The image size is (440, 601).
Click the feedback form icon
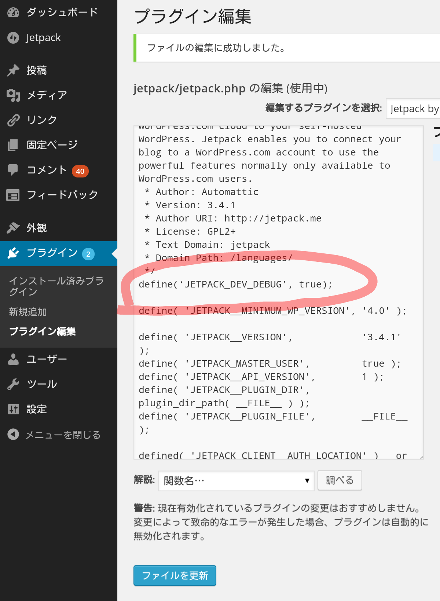click(x=13, y=195)
